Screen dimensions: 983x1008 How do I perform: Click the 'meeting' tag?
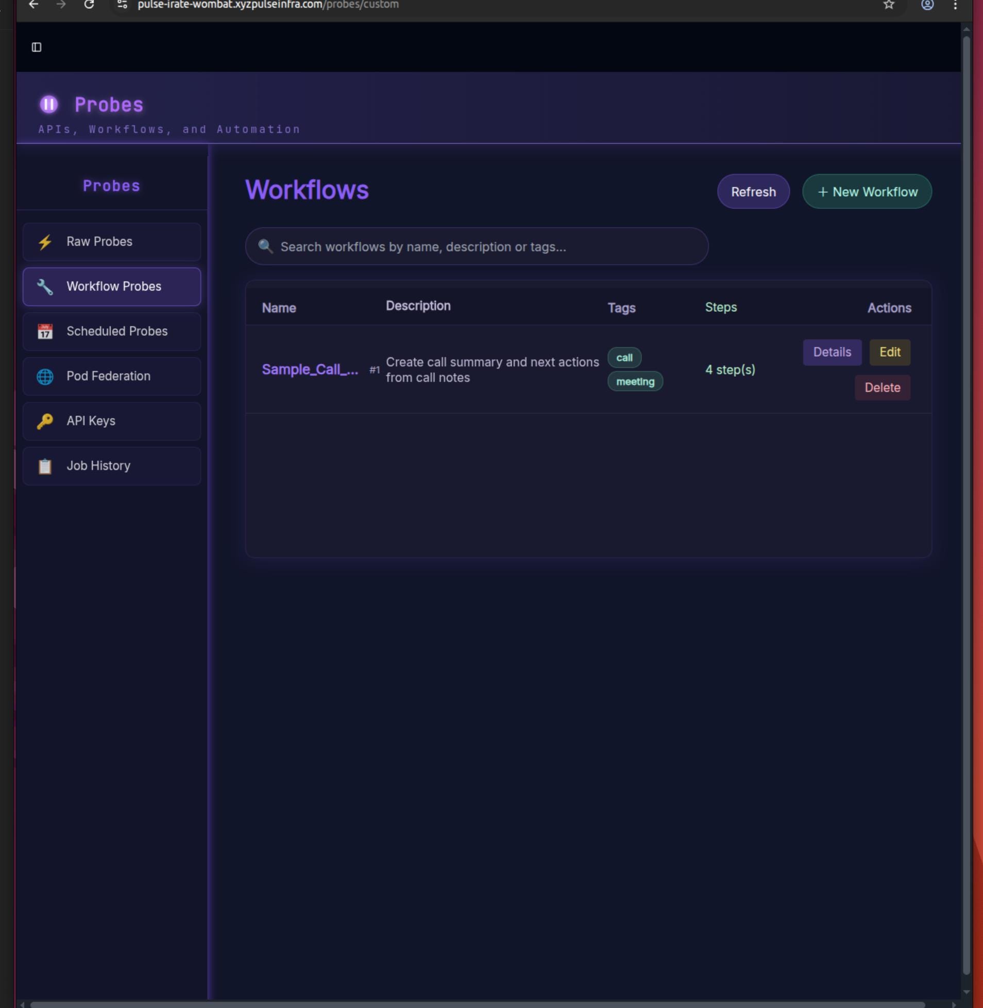click(x=635, y=382)
